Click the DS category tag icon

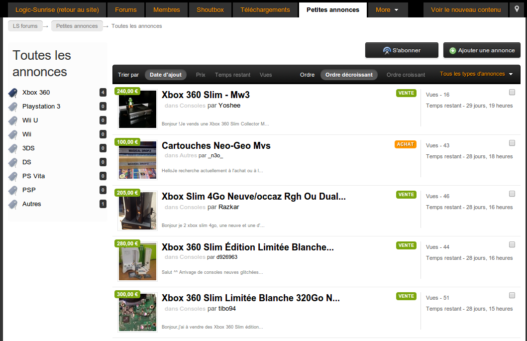pos(13,162)
